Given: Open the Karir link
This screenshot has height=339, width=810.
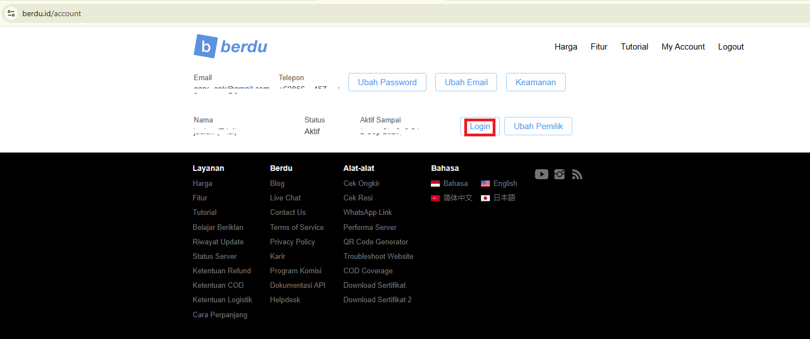Looking at the screenshot, I should [x=278, y=256].
